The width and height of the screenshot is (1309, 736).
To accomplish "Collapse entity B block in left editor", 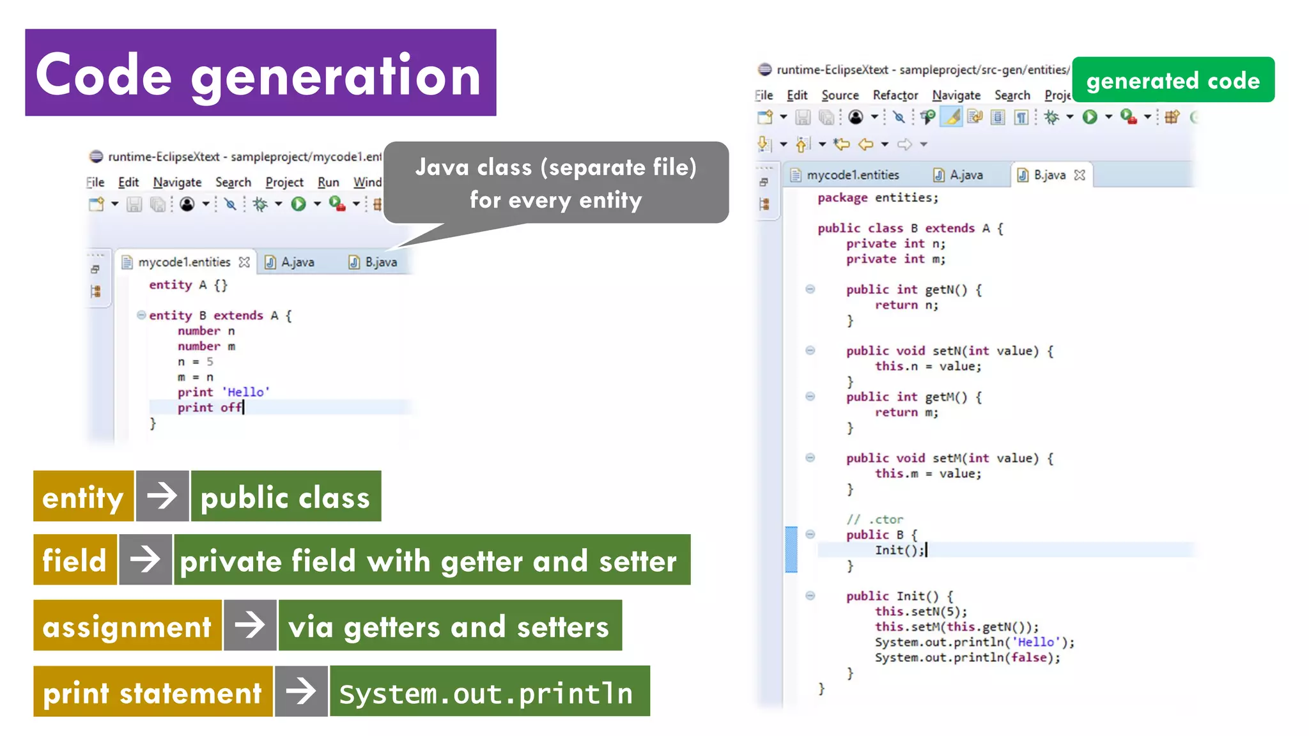I will pos(141,315).
